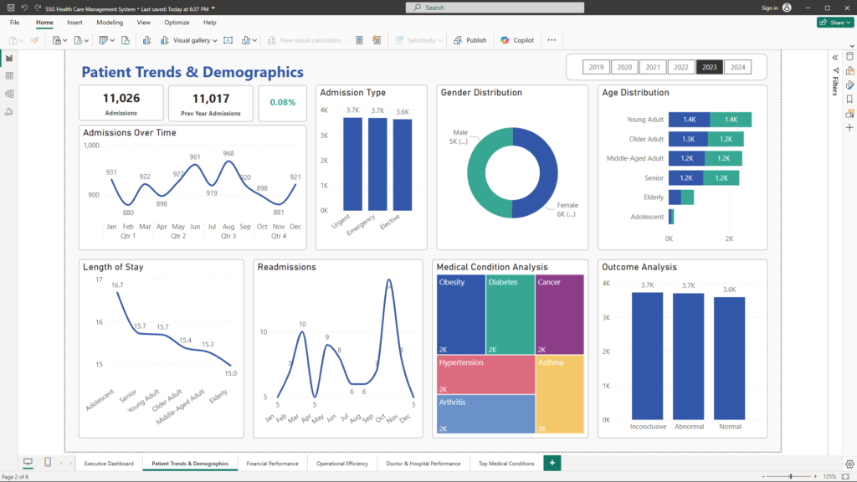Click the Save icon in title bar

[x=9, y=8]
